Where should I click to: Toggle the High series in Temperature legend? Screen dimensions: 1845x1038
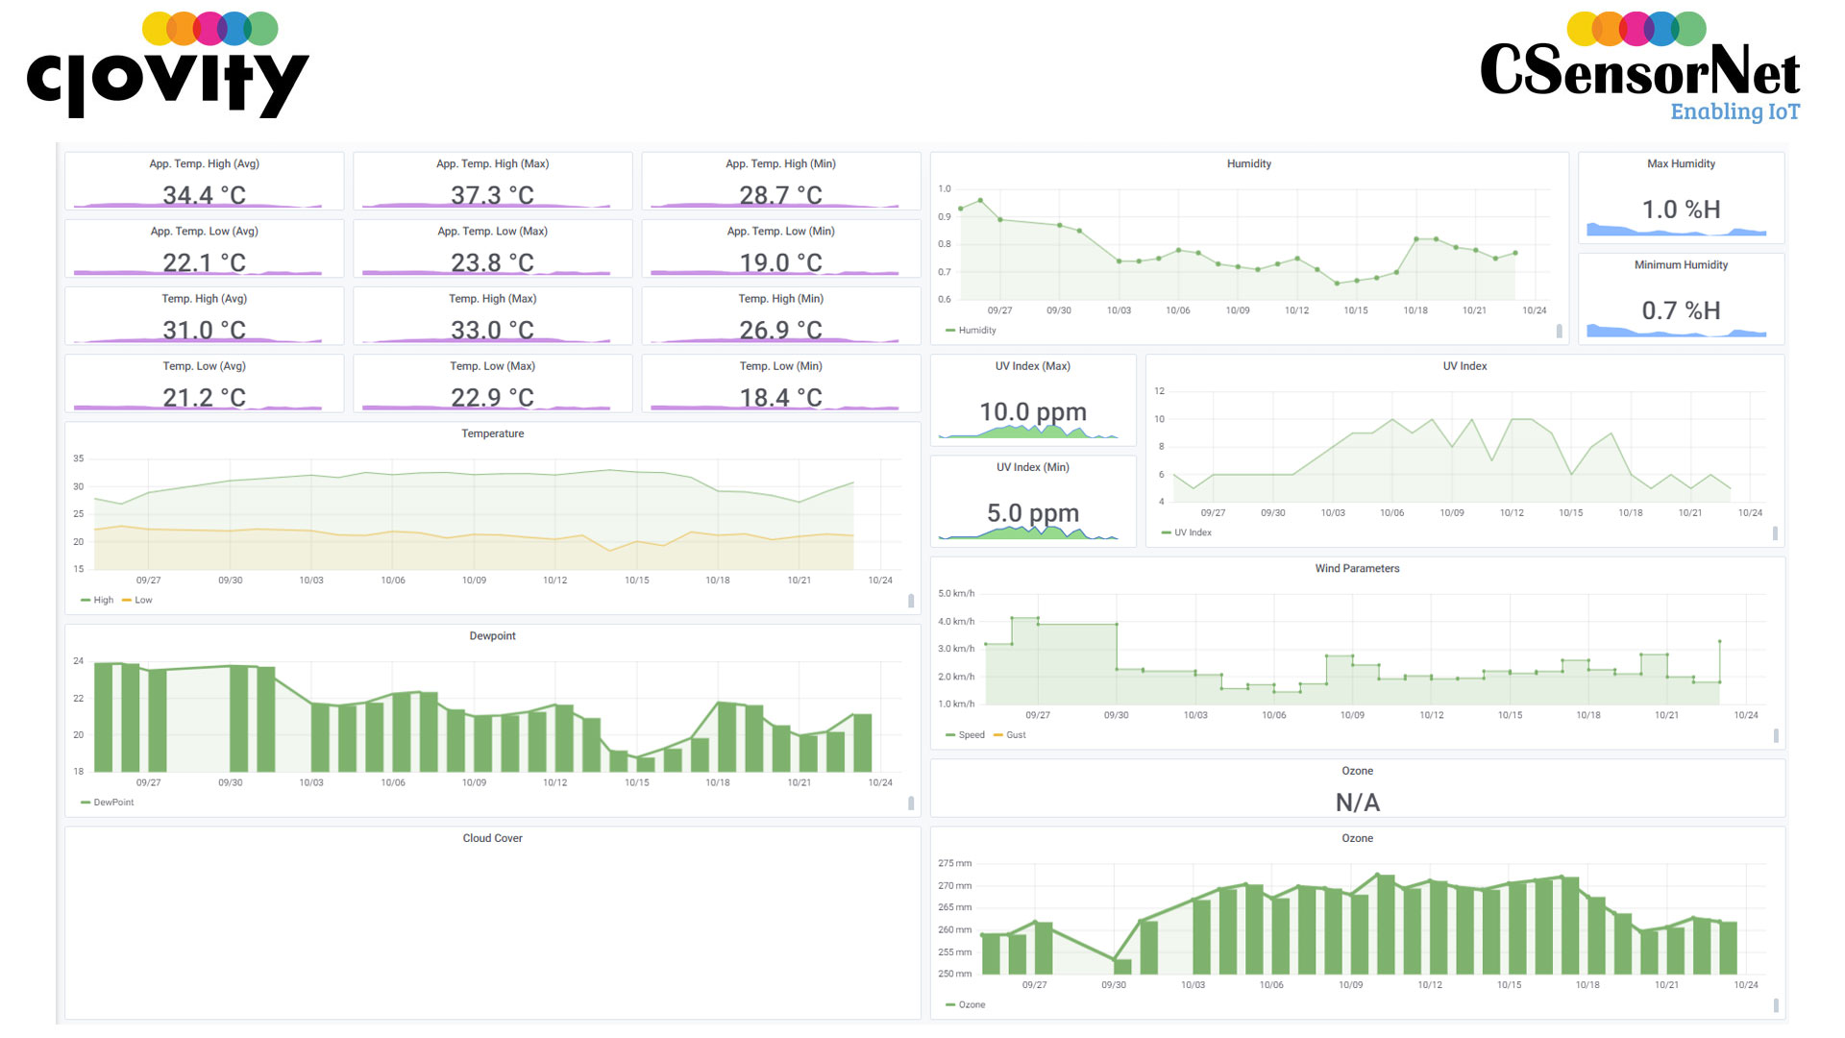97,600
